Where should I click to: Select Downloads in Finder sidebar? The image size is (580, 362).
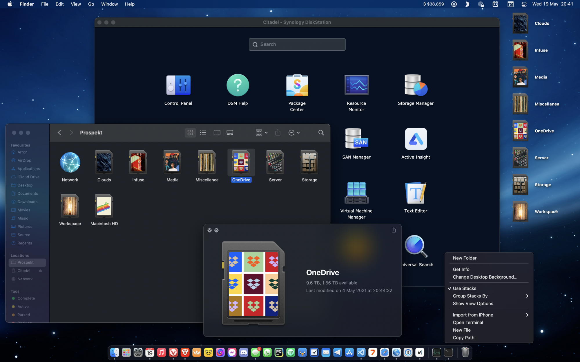click(x=27, y=202)
